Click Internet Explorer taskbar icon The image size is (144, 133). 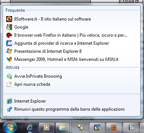(x=30, y=128)
